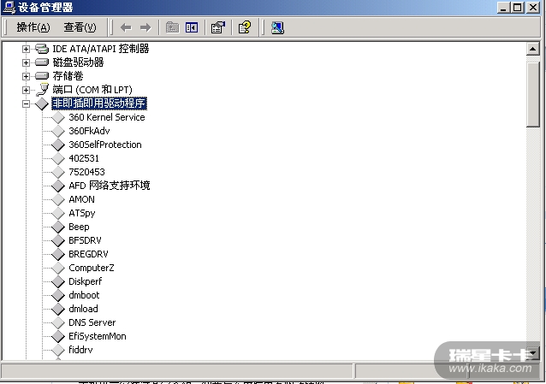Expand the 存储卷 node
Viewport: 546px width, 384px height.
point(26,76)
